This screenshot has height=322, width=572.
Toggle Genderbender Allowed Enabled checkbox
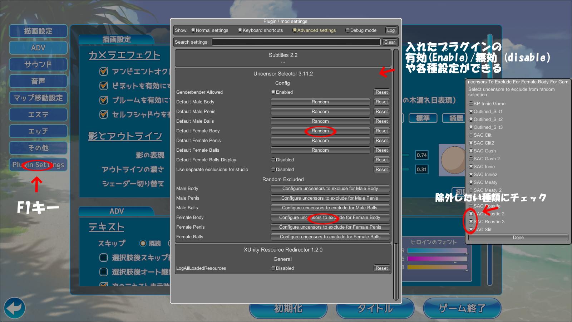coord(273,92)
